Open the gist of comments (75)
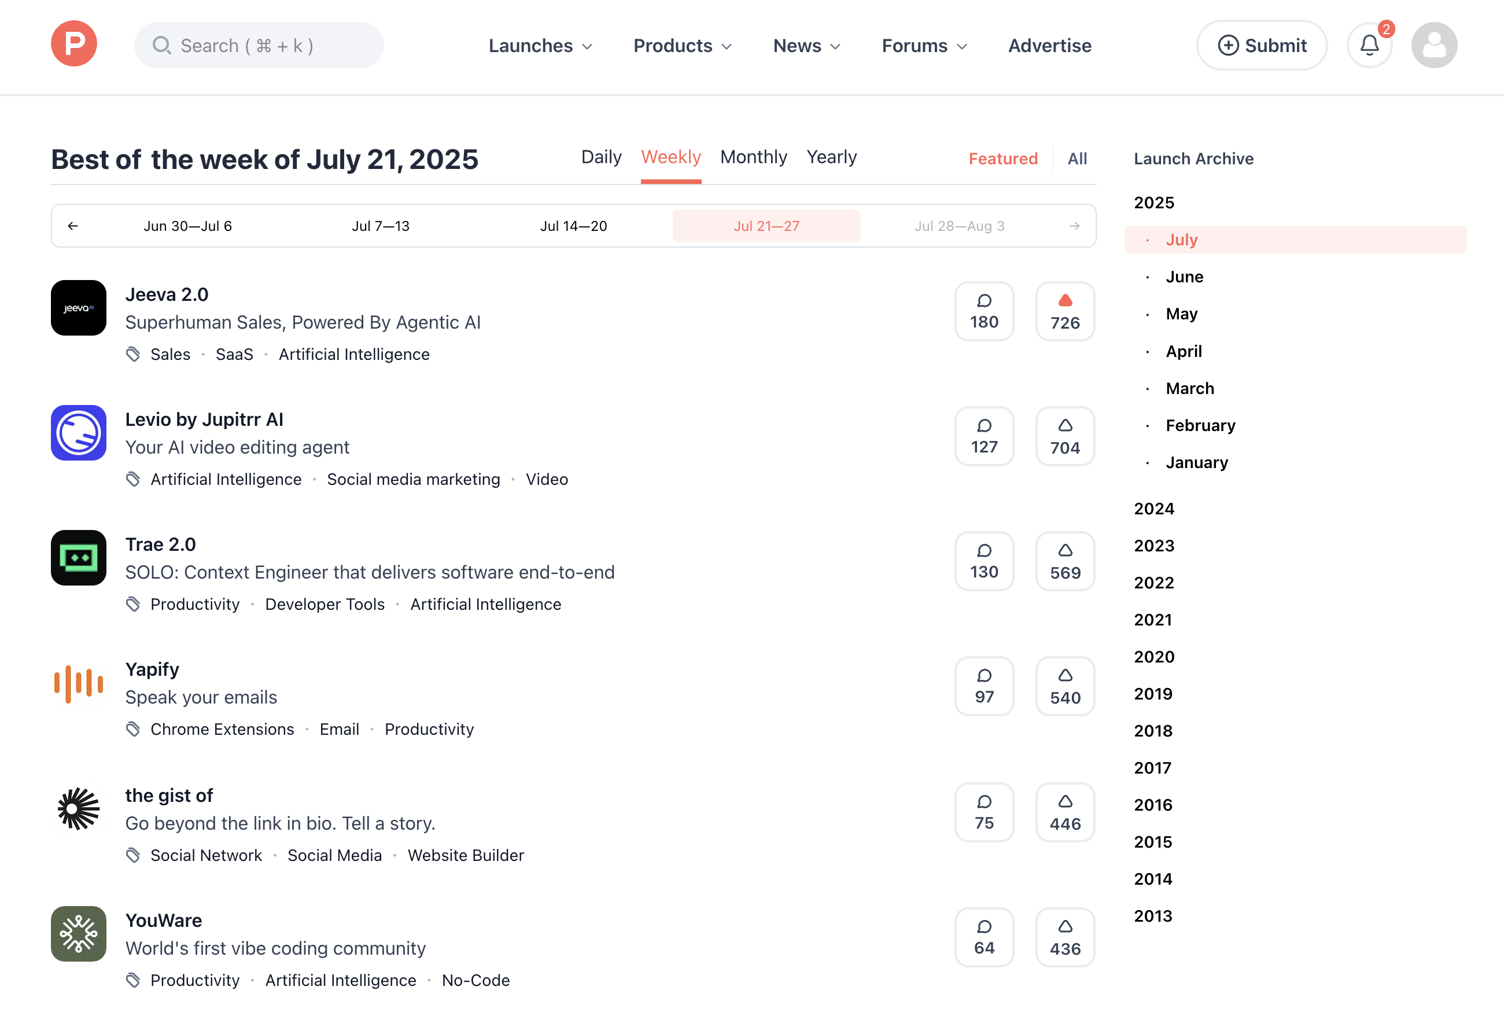The width and height of the screenshot is (1504, 1016). point(985,812)
